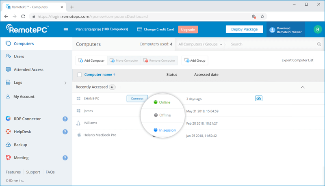Click help icon beside RDP Connector

click(x=65, y=119)
